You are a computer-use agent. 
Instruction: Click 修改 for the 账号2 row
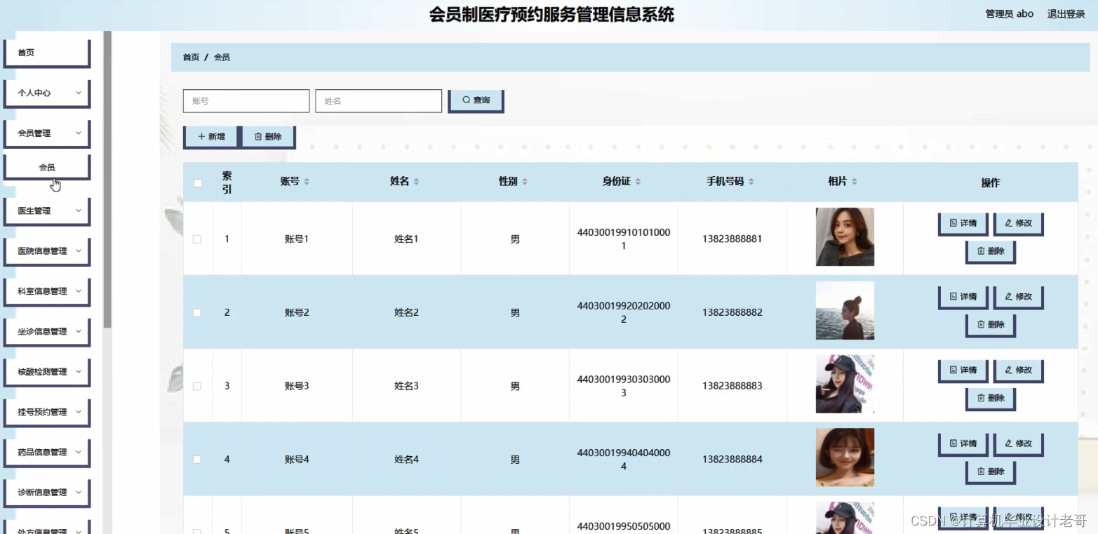1019,298
